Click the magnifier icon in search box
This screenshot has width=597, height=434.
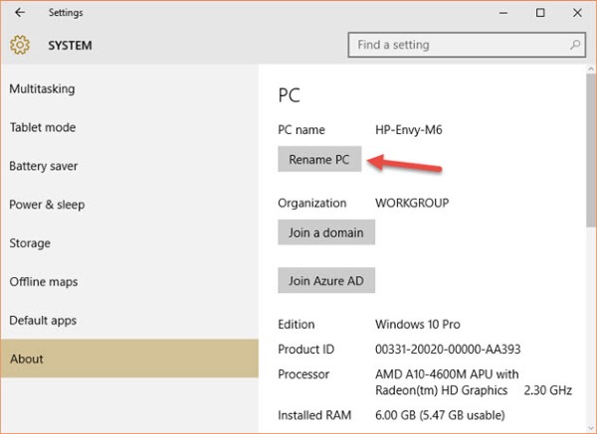coord(573,45)
